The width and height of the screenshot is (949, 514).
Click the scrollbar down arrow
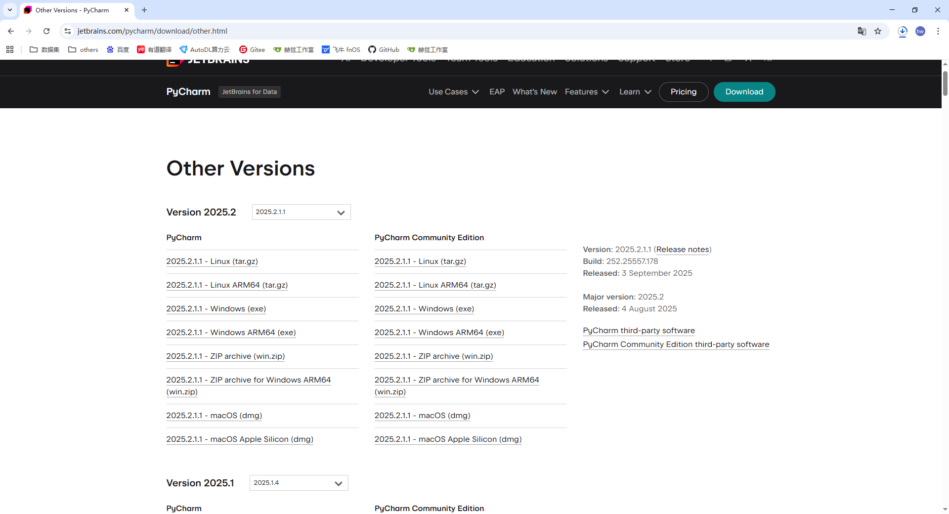point(945,509)
